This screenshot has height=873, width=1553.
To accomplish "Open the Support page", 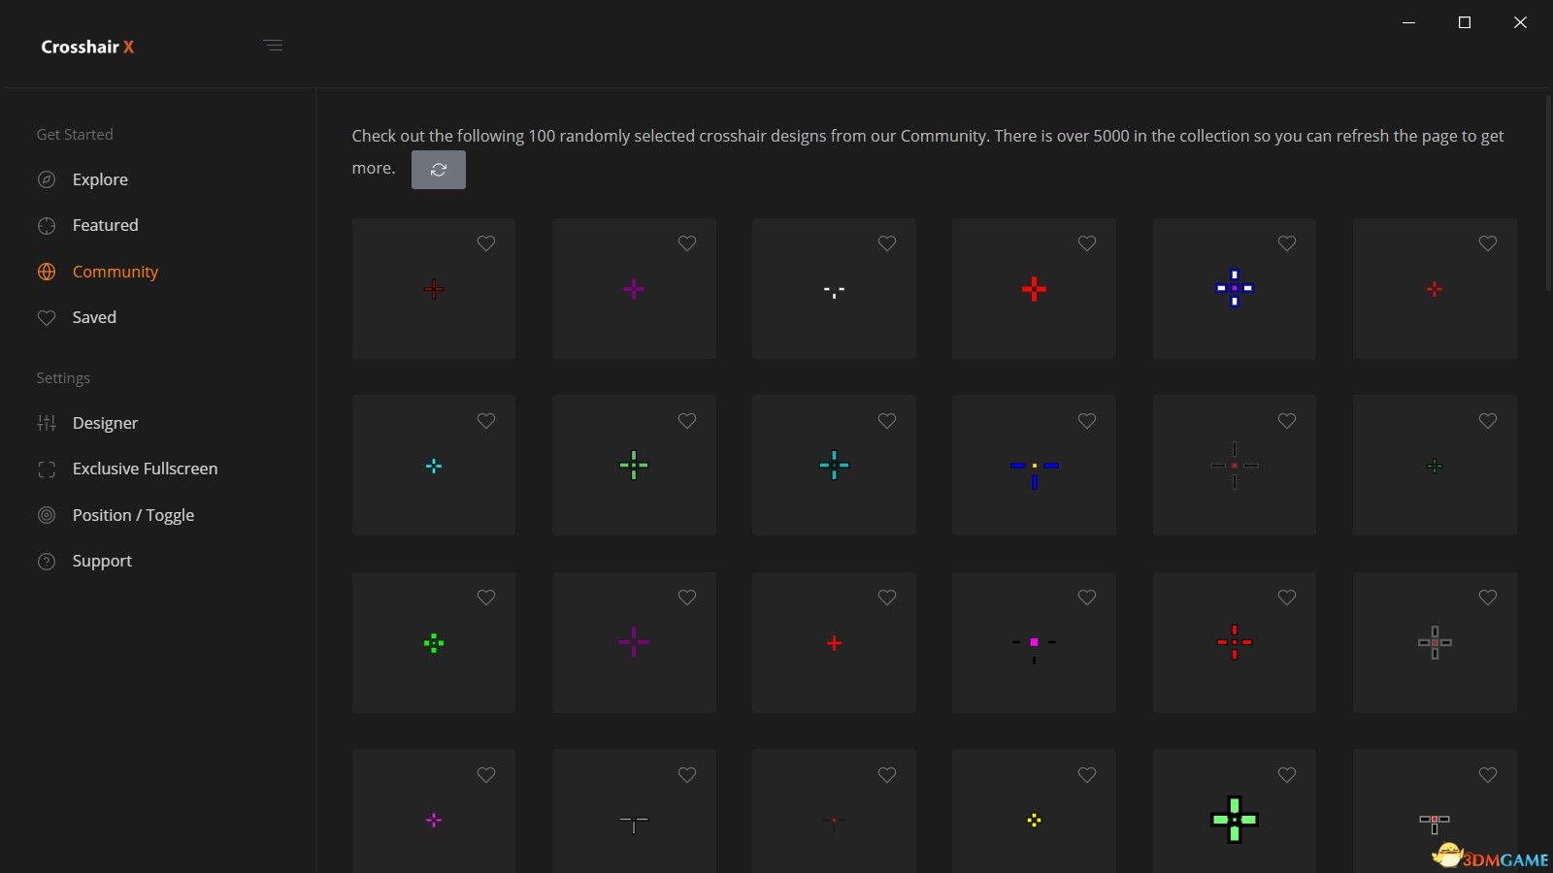I will coord(101,561).
